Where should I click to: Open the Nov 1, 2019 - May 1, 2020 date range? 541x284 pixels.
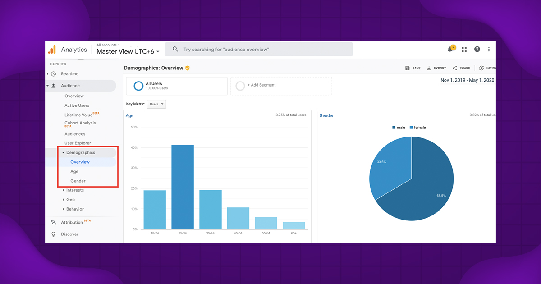click(x=468, y=80)
